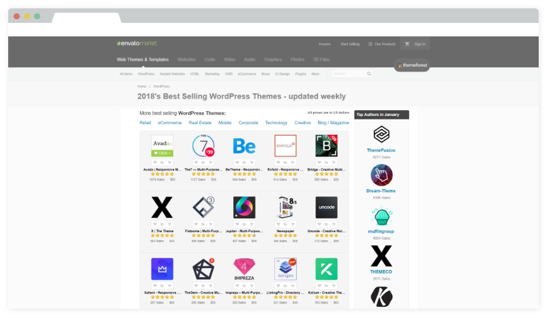The image size is (548, 318).
Task: Favorite X The Theme heart icon
Action: point(155,224)
